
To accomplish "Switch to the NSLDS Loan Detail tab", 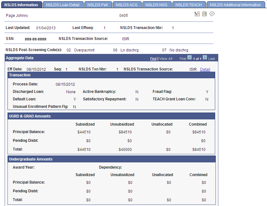I will coord(63,5).
